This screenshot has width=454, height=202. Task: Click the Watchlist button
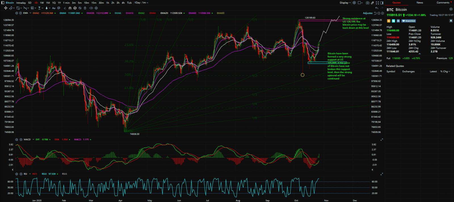click(x=409, y=21)
